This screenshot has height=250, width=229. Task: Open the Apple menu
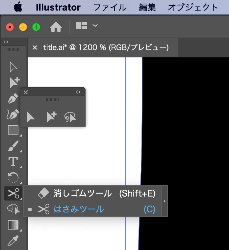(x=18, y=7)
